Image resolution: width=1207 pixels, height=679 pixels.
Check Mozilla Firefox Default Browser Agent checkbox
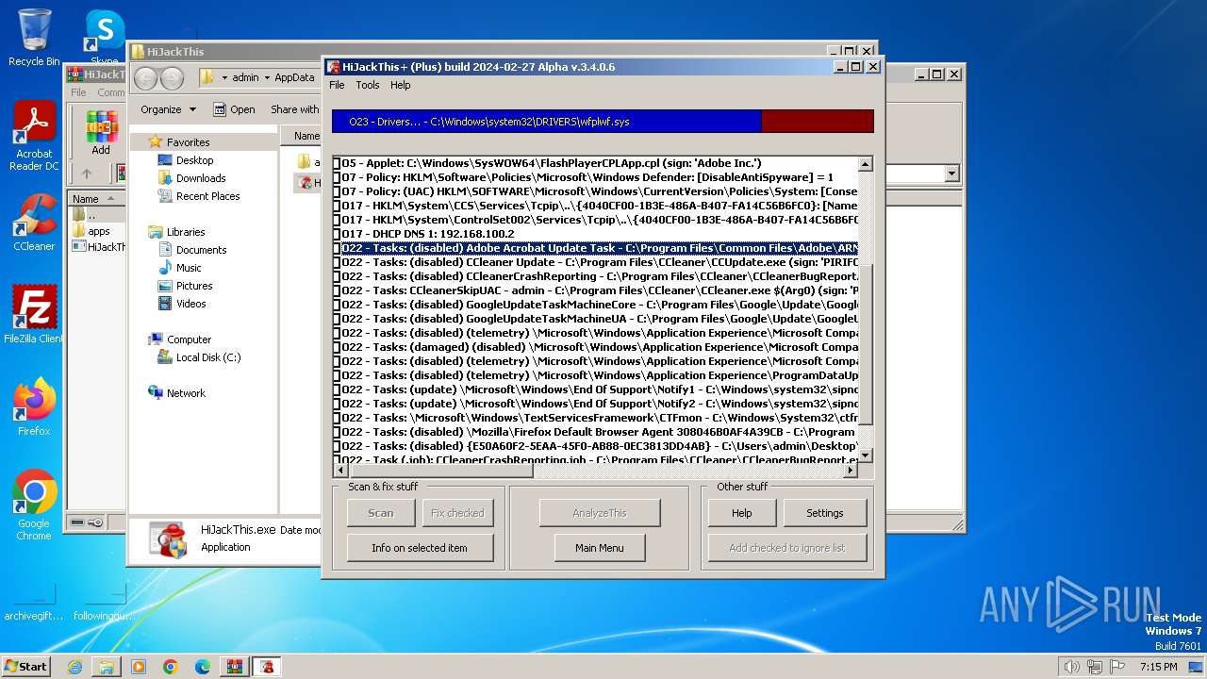click(x=337, y=432)
